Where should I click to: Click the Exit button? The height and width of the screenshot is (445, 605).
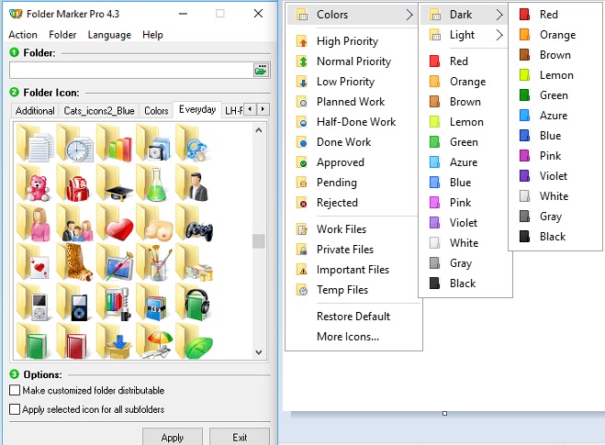click(240, 438)
